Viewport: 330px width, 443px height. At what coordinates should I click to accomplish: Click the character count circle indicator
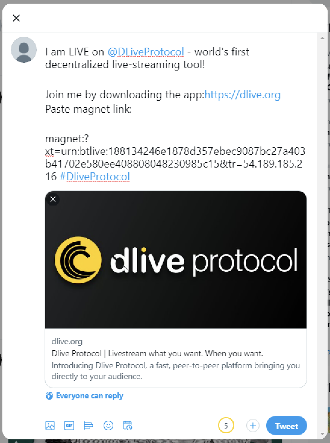pos(226,426)
